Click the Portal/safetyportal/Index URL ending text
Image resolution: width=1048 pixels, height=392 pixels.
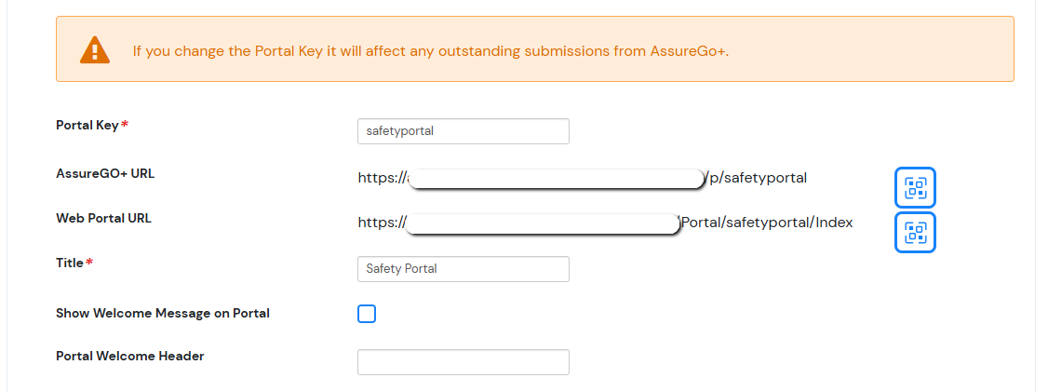click(x=766, y=223)
